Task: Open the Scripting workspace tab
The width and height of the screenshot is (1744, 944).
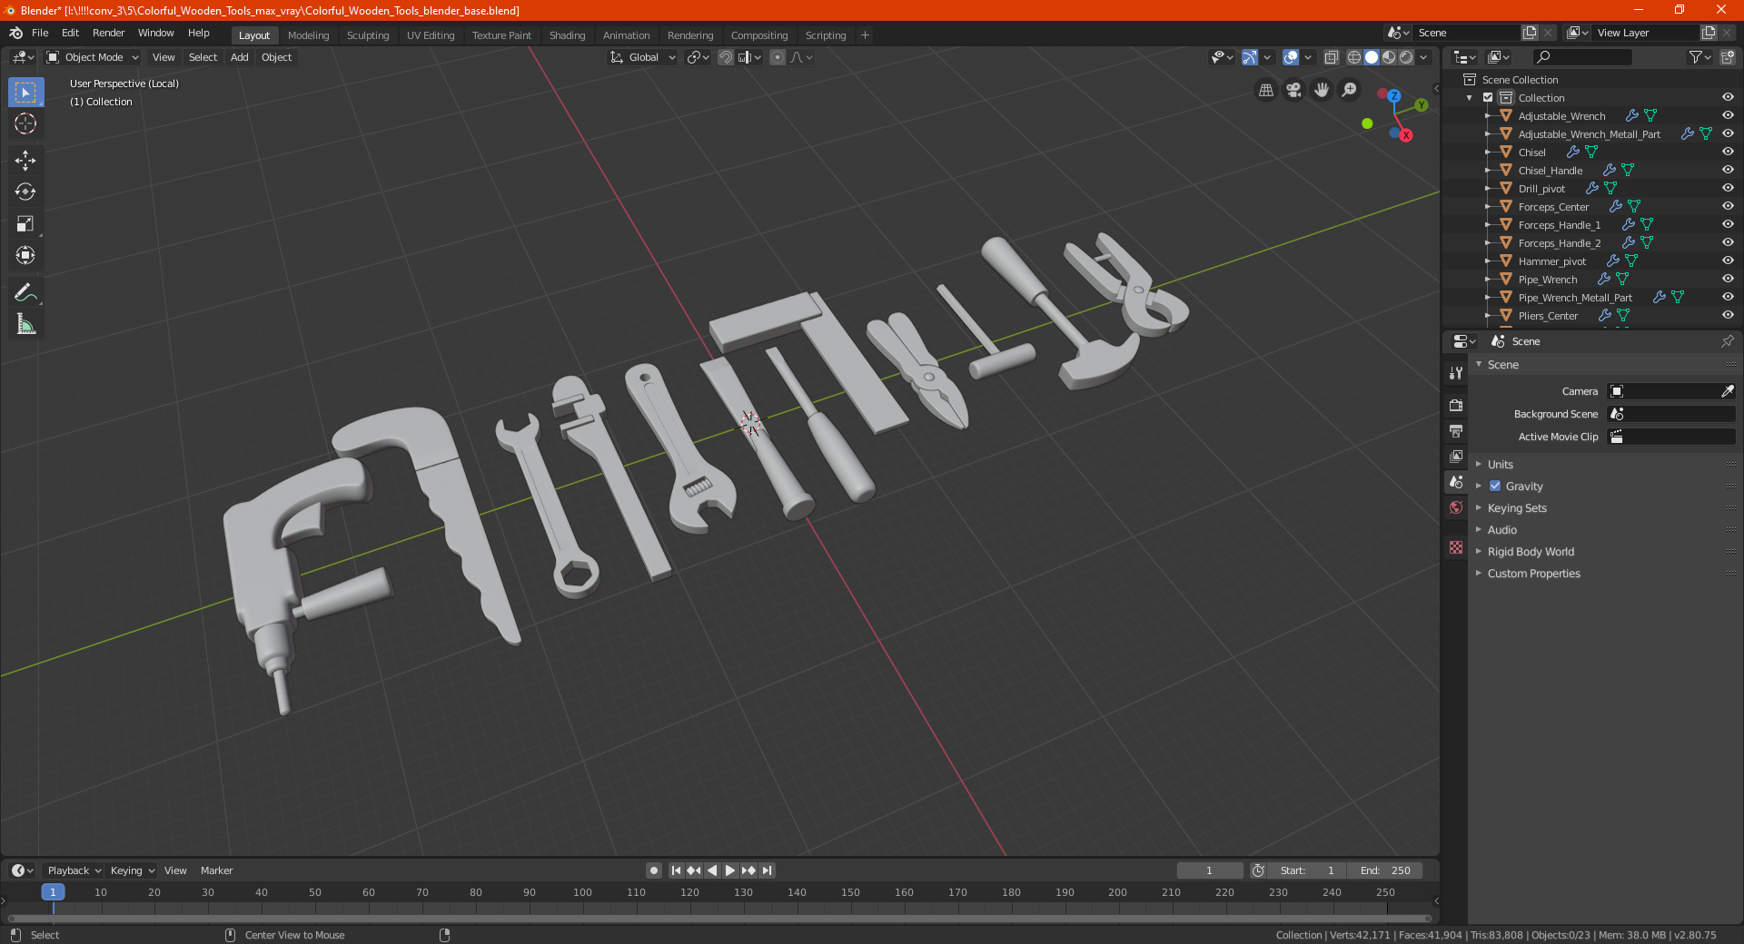Action: (825, 35)
